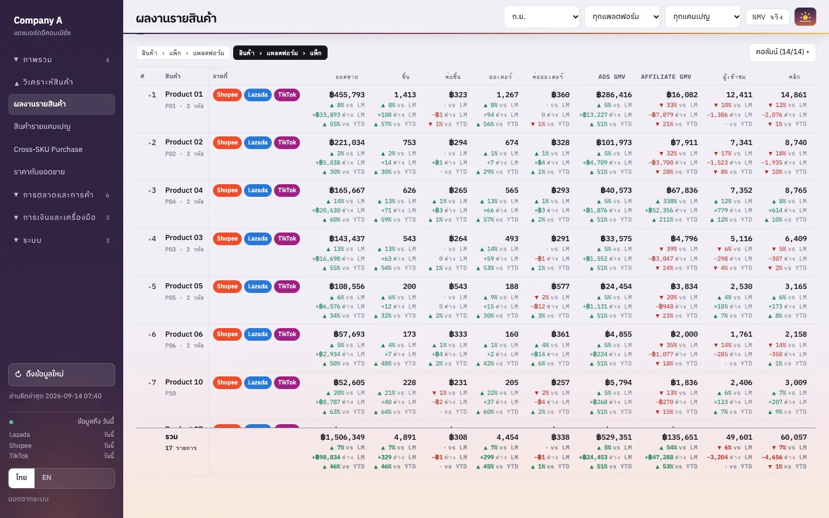Image resolution: width=829 pixels, height=518 pixels.
Task: Switch language to ไทย
Action: [22, 478]
